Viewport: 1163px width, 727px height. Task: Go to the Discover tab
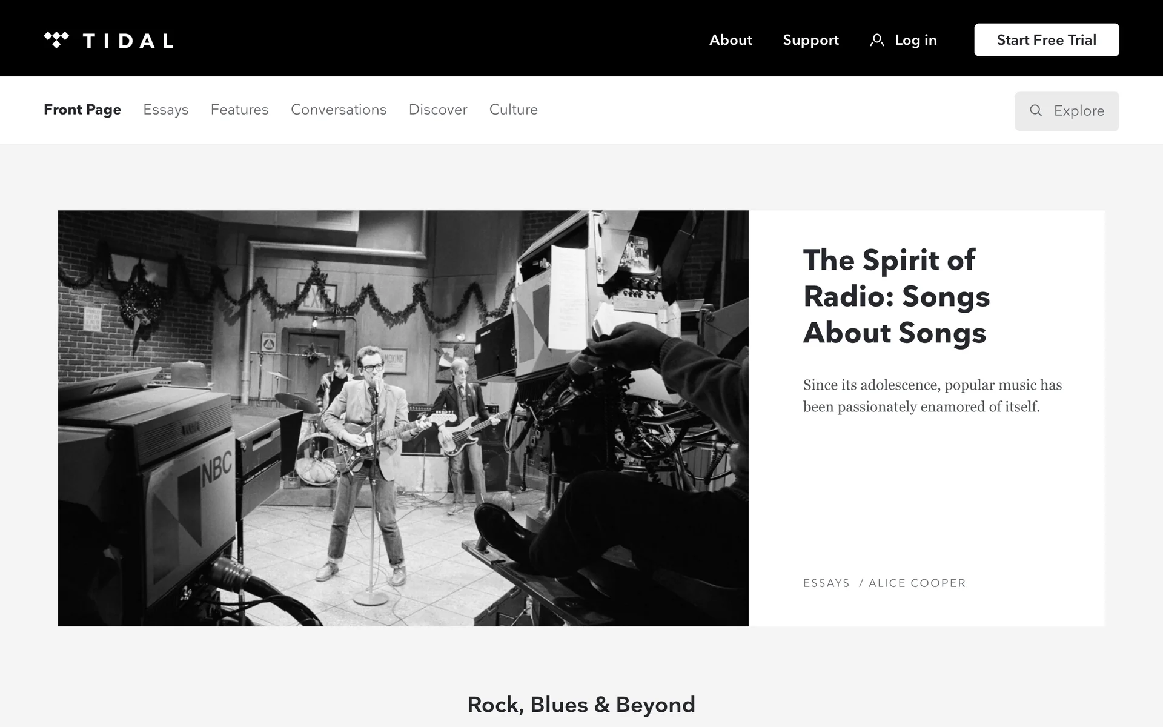click(438, 110)
